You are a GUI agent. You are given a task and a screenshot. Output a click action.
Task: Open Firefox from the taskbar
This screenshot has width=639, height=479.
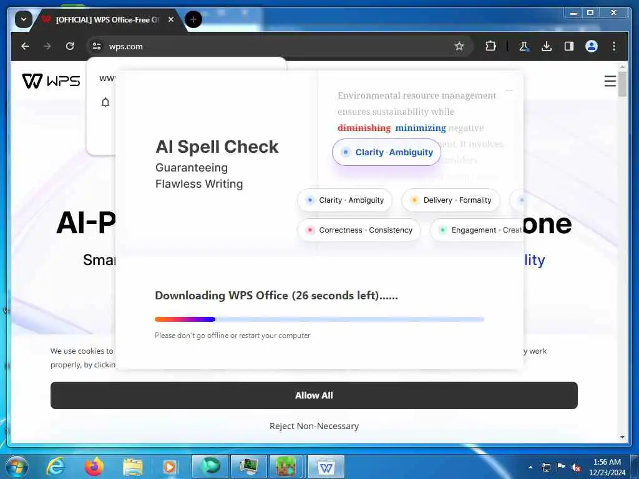tap(94, 467)
